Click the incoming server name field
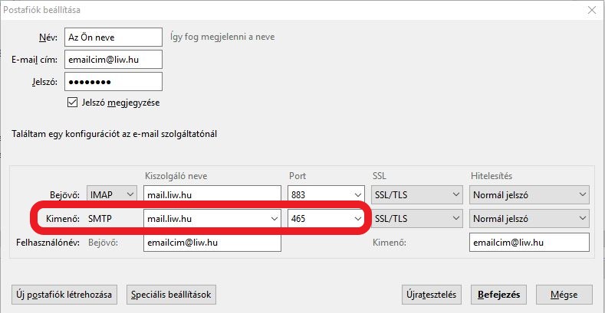The width and height of the screenshot is (605, 313). tap(212, 195)
